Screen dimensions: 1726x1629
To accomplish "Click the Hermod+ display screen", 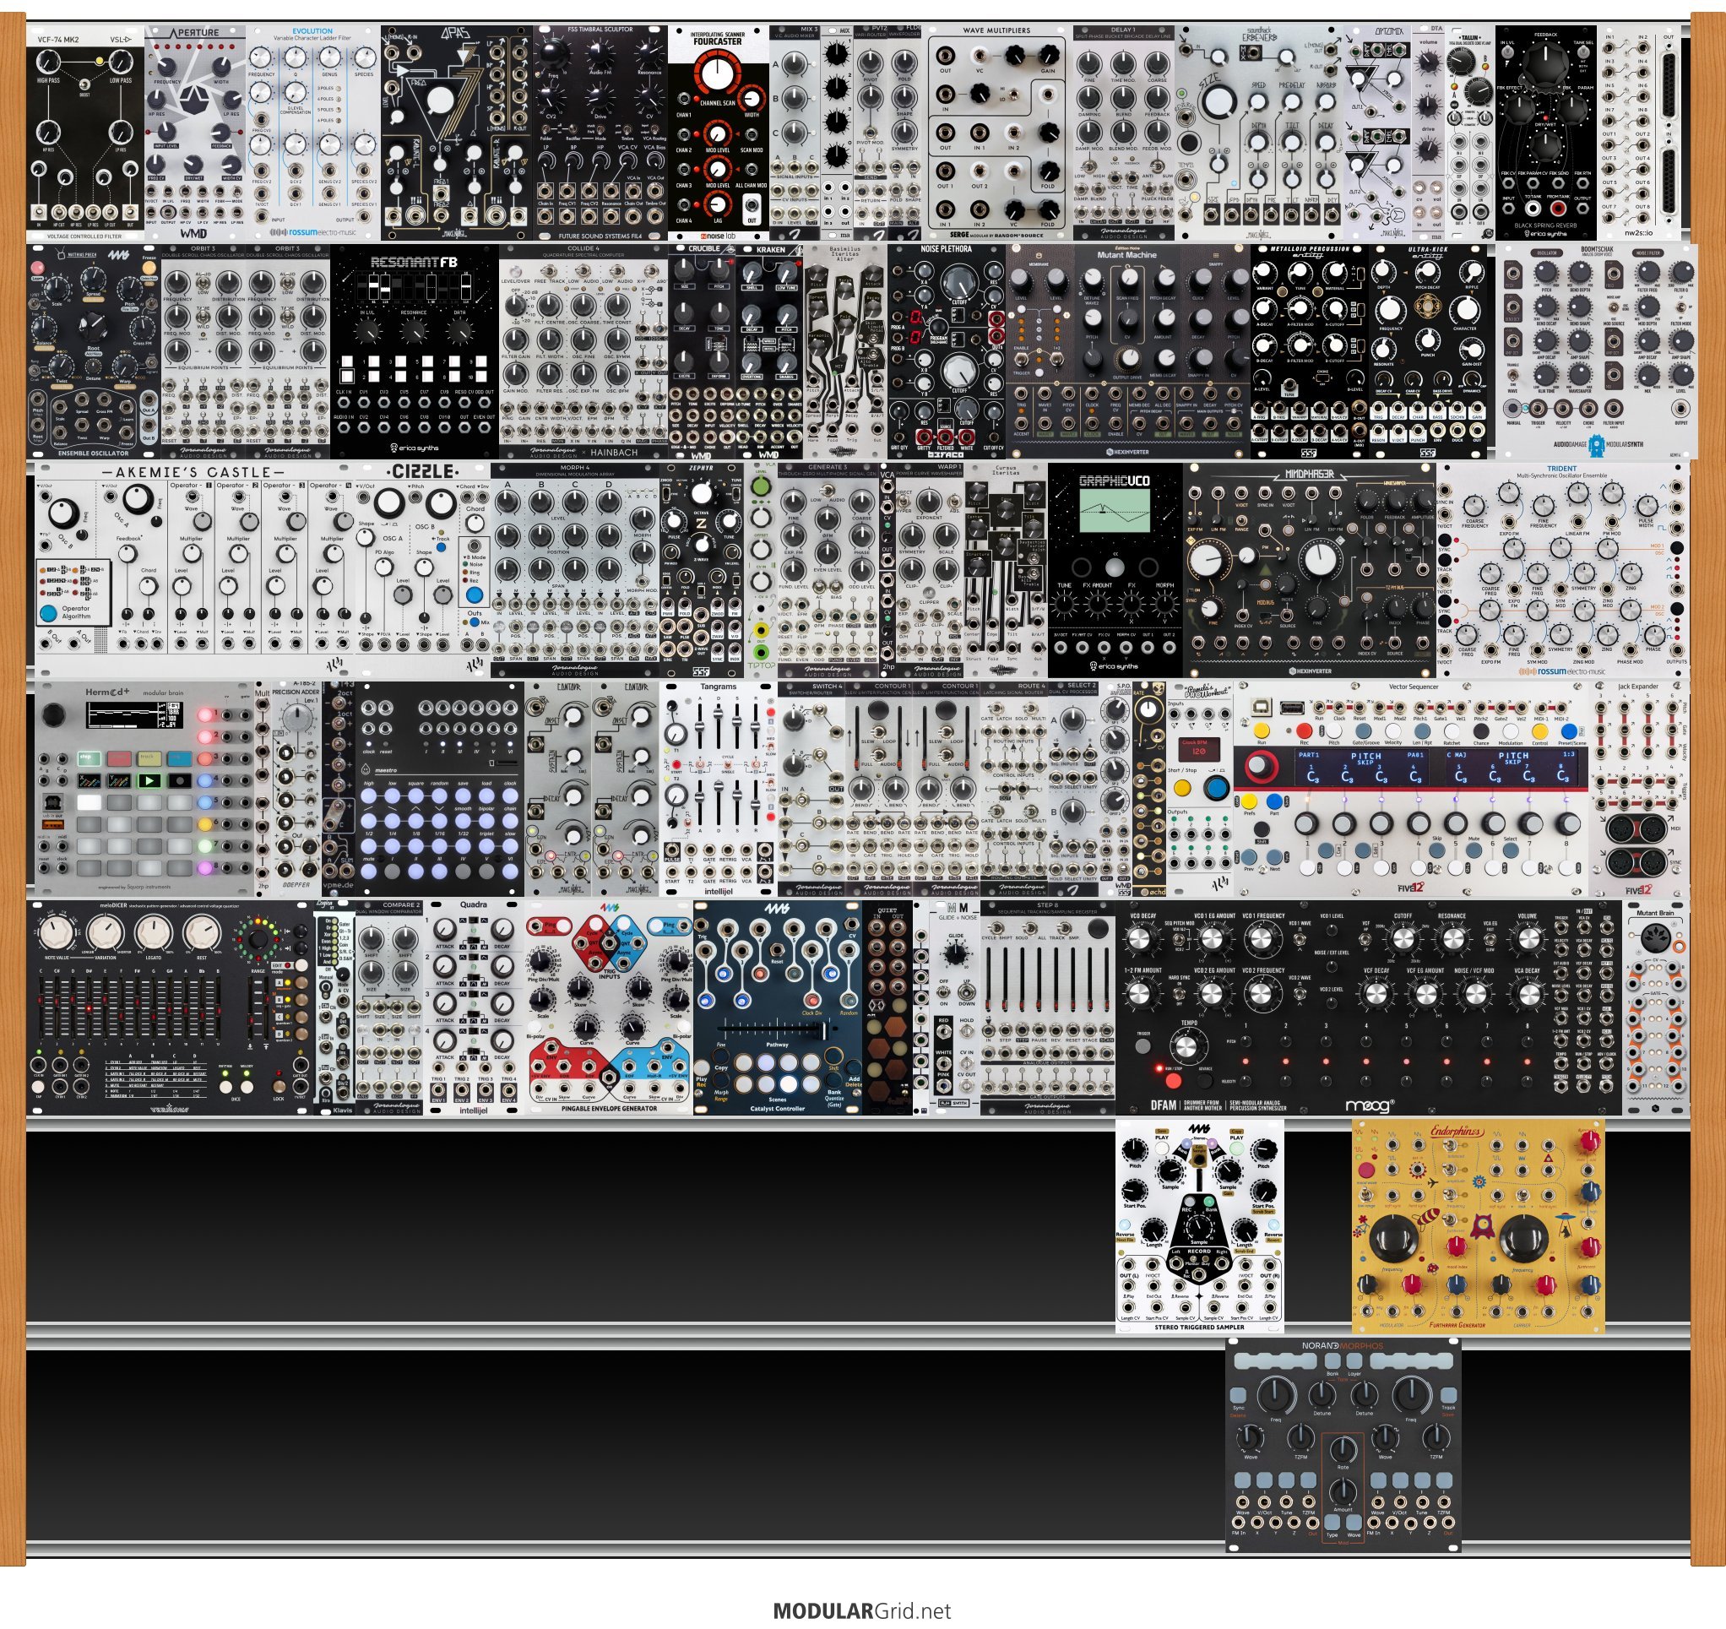I will point(134,714).
